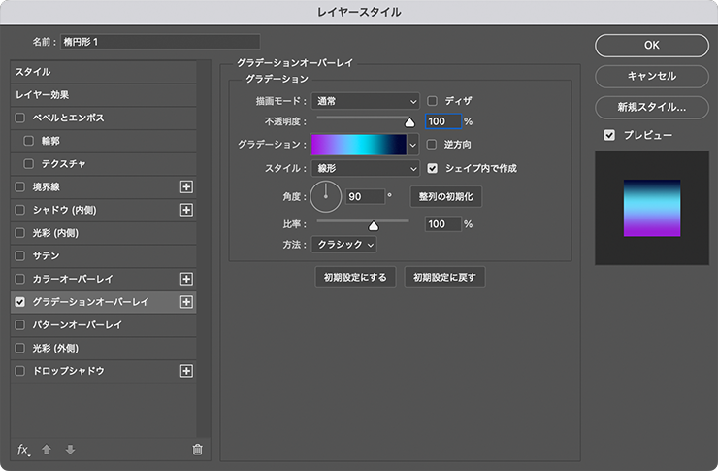Add another カラーオーバーレイ with plus icon
Screen dimensions: 718x471
pyautogui.click(x=187, y=279)
